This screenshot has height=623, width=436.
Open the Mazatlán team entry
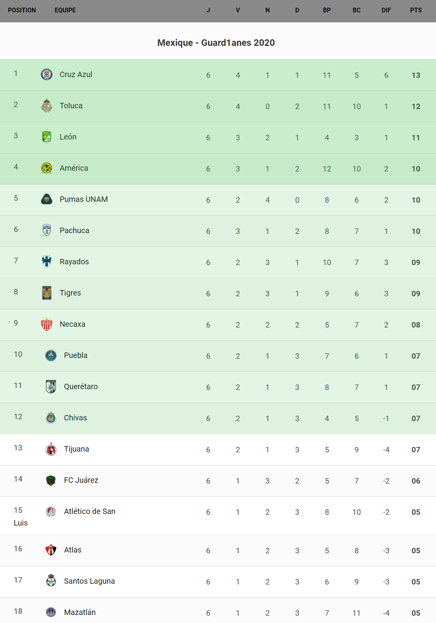pos(79,612)
